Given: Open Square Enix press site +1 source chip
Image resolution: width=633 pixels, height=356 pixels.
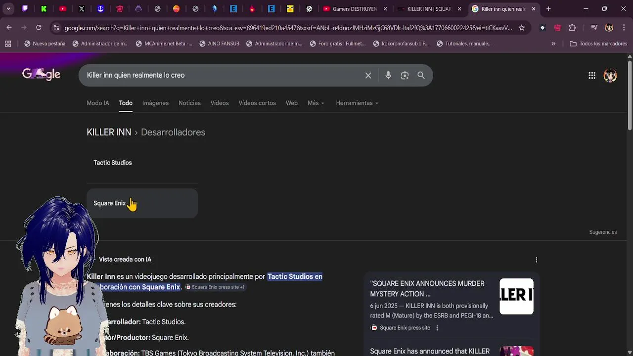Looking at the screenshot, I should point(215,287).
